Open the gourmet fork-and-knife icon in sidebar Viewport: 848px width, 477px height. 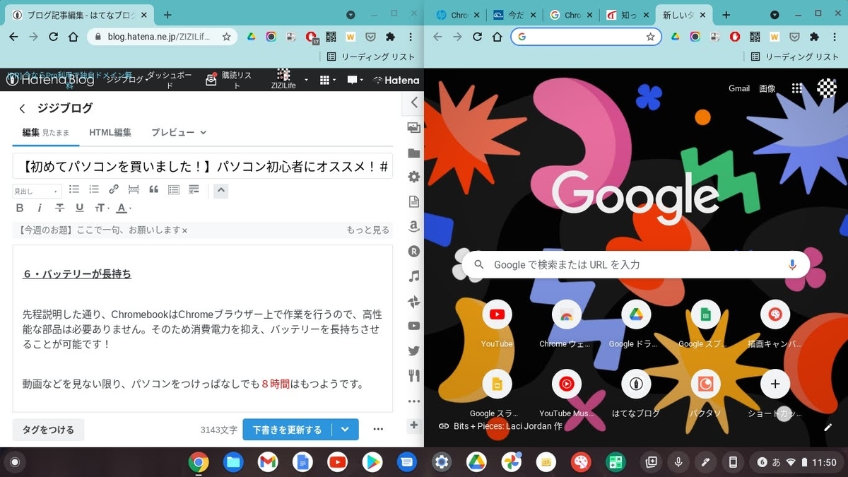pyautogui.click(x=414, y=375)
